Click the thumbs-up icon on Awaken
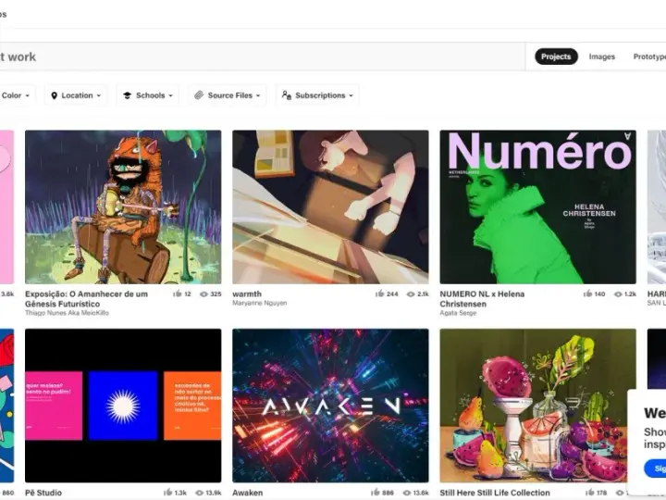 (x=375, y=493)
